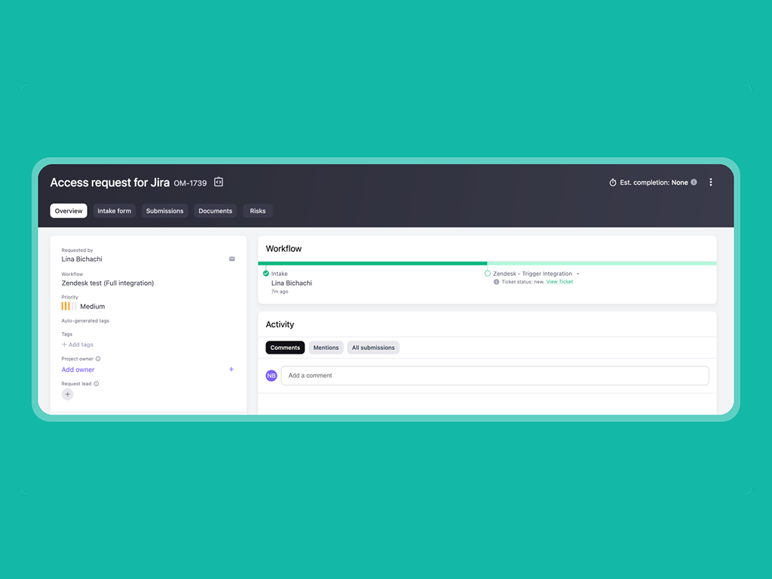
Task: Click the stopwatch icon beside Est. completion
Action: point(613,182)
